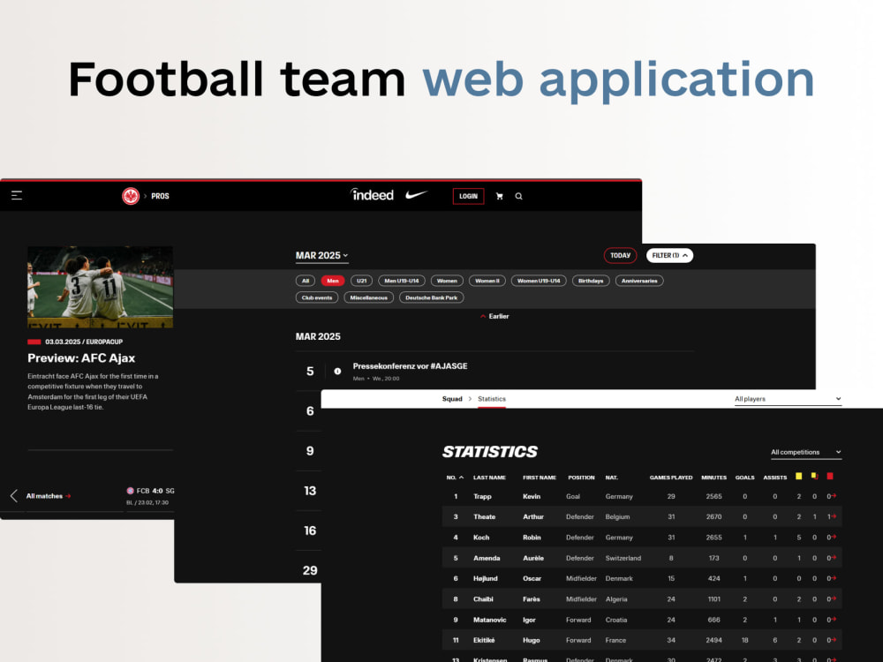
Task: Sort by GOALS column header
Action: click(744, 478)
